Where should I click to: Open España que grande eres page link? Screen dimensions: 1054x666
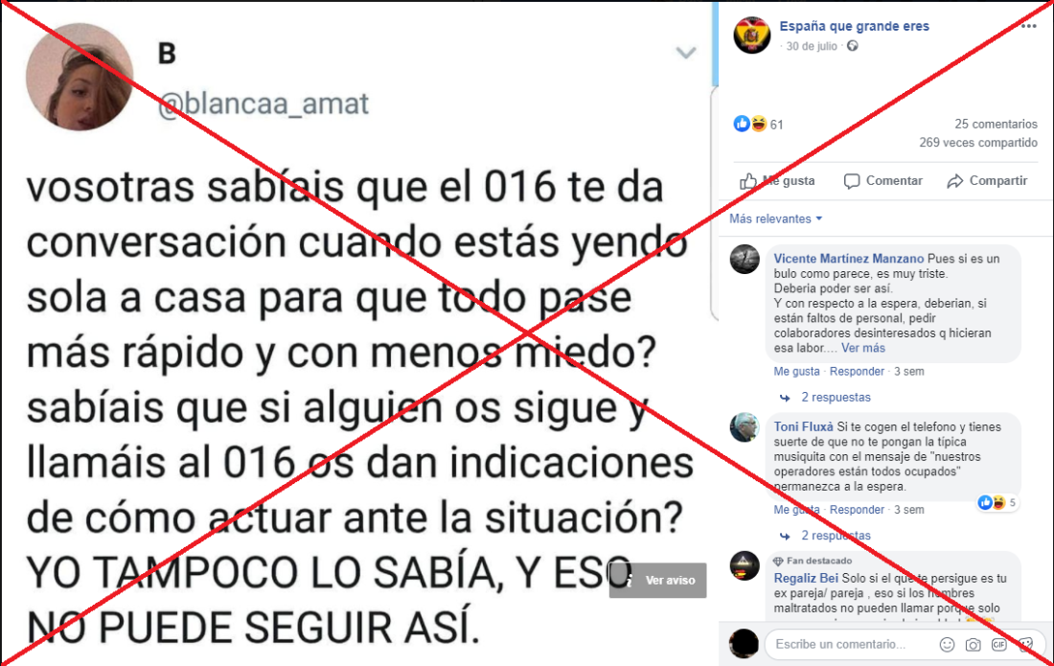coord(854,26)
